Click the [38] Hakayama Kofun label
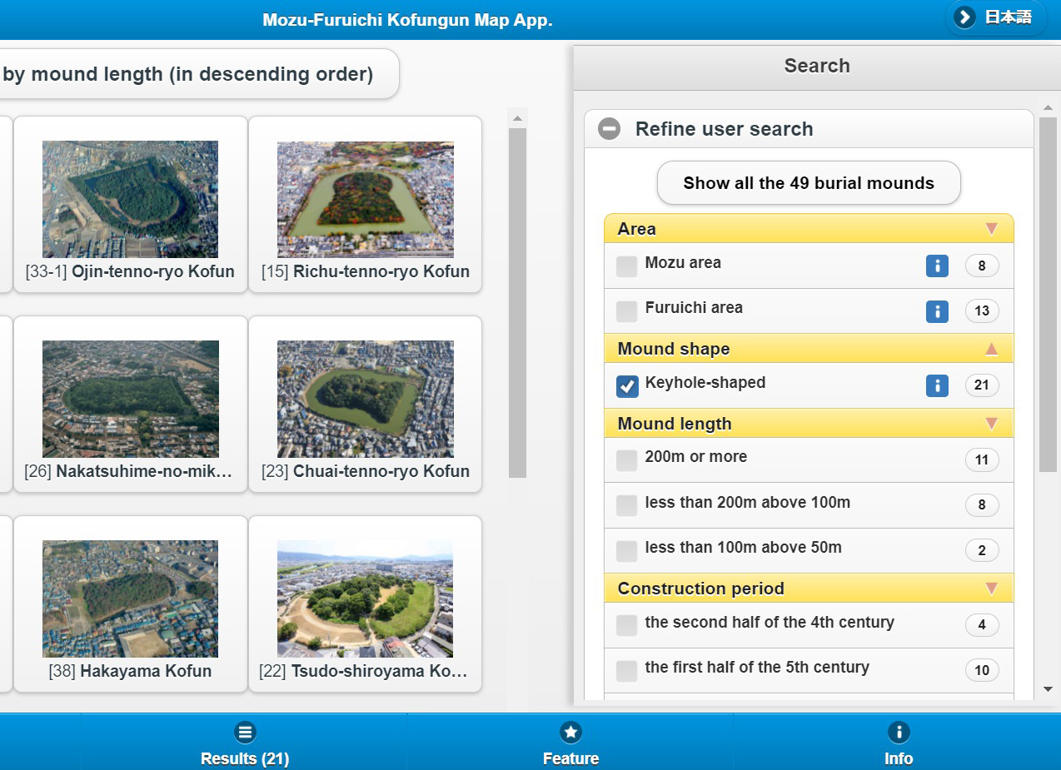The width and height of the screenshot is (1061, 770). pyautogui.click(x=130, y=671)
